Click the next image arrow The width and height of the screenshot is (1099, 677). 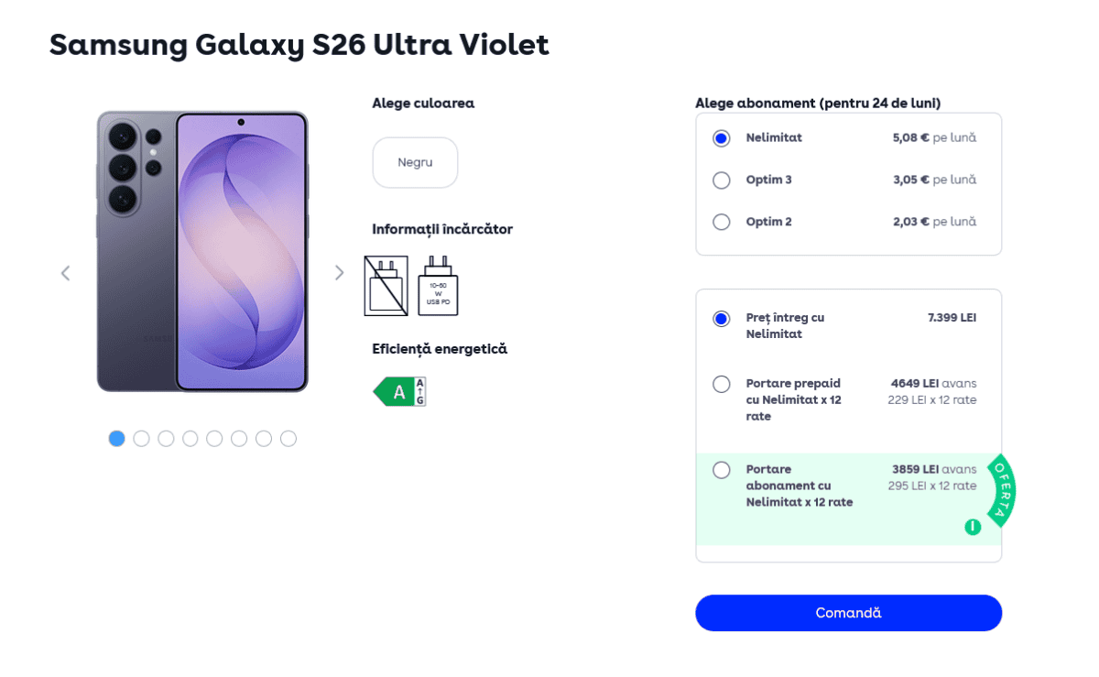pos(339,273)
